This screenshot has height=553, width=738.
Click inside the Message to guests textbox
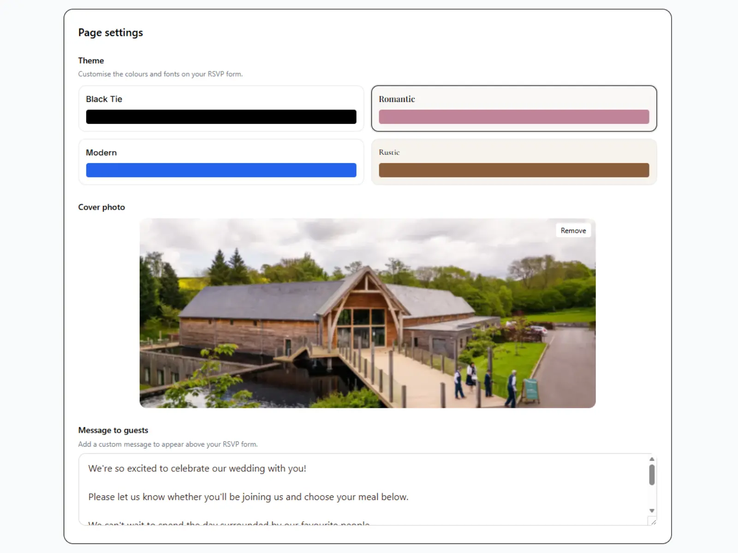point(368,489)
